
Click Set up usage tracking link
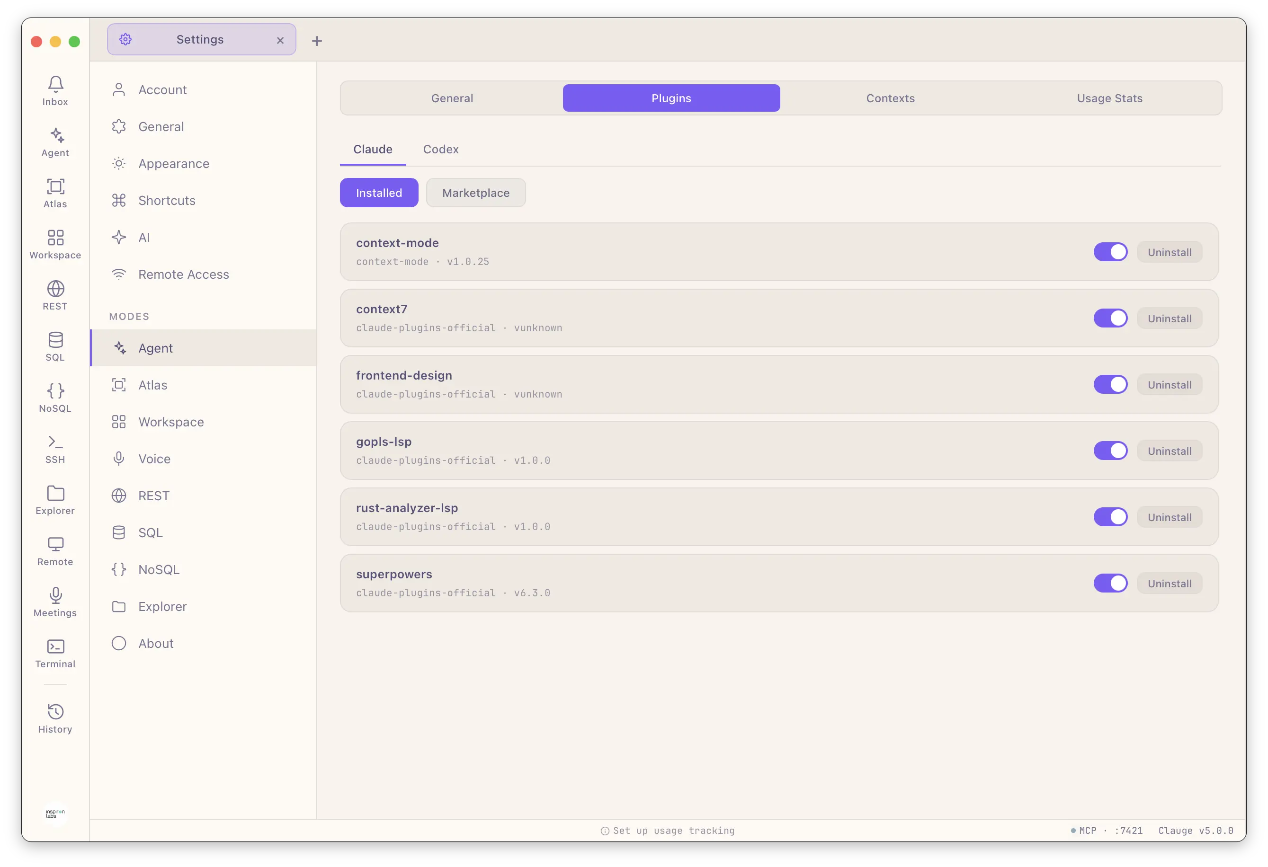(x=667, y=831)
